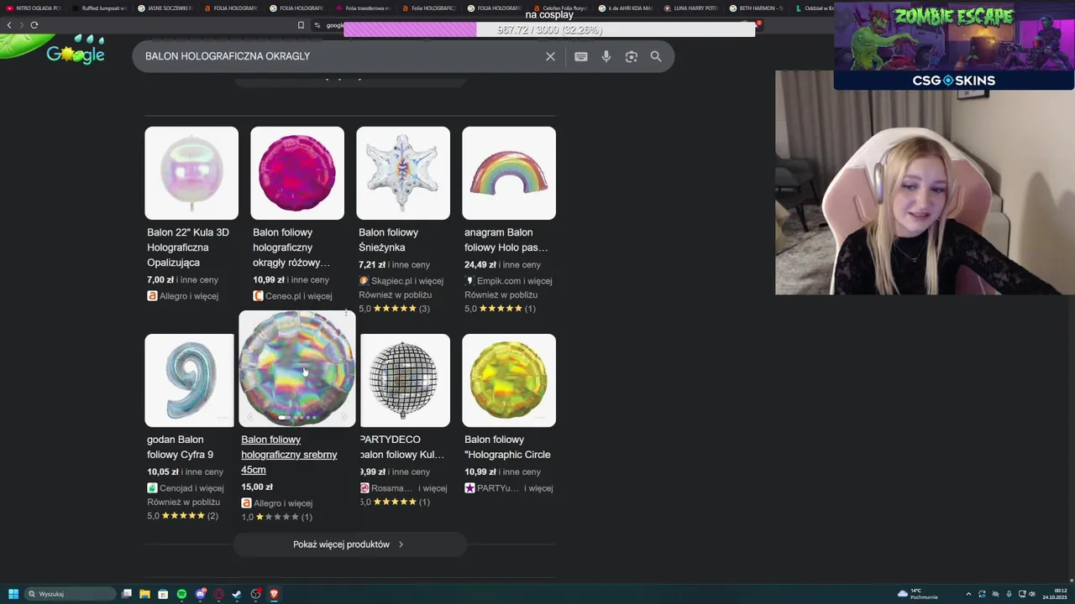Viewport: 1075px width, 604px height.
Task: Open Steam from the taskbar
Action: [x=237, y=594]
